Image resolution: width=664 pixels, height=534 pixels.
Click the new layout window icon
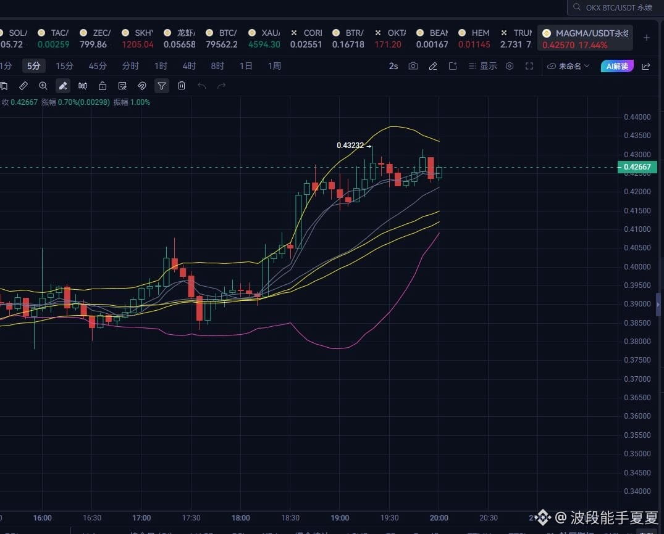pyautogui.click(x=453, y=66)
